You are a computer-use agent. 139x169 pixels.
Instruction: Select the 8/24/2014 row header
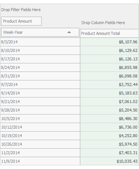[40, 67]
